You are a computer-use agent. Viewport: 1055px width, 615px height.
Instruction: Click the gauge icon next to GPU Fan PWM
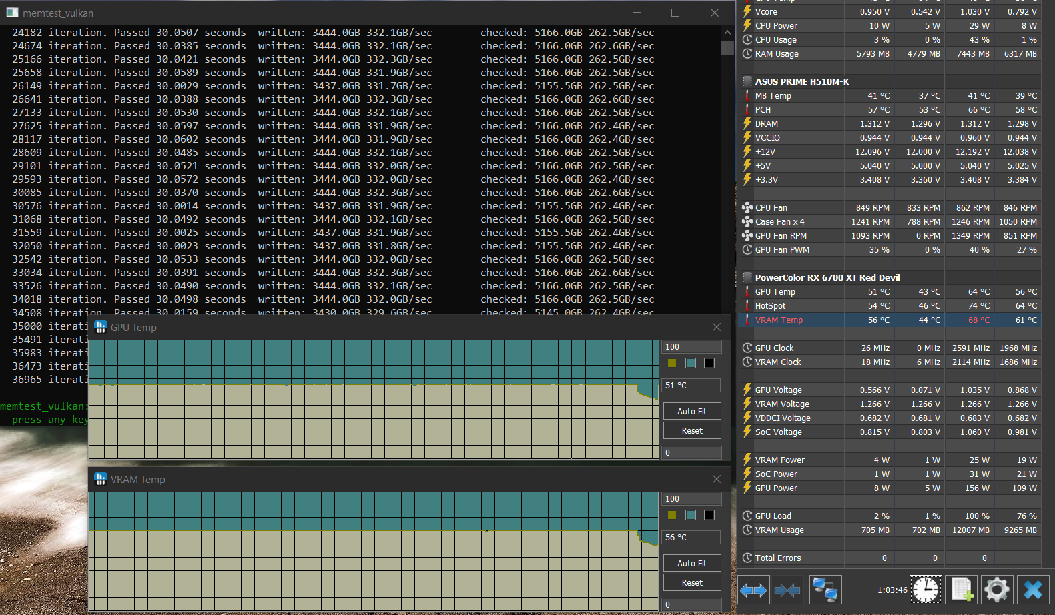click(x=747, y=249)
